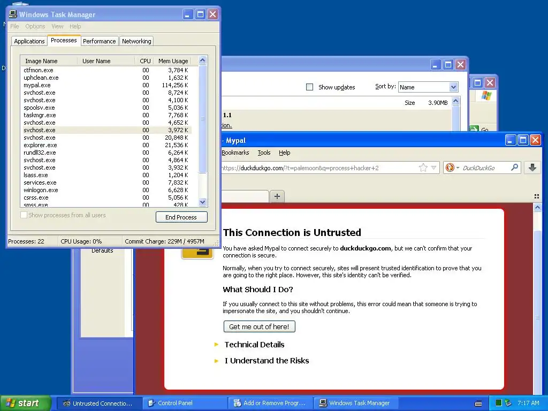Image resolution: width=548 pixels, height=411 pixels.
Task: Click the search magnifier icon in Mypal
Action: click(514, 168)
